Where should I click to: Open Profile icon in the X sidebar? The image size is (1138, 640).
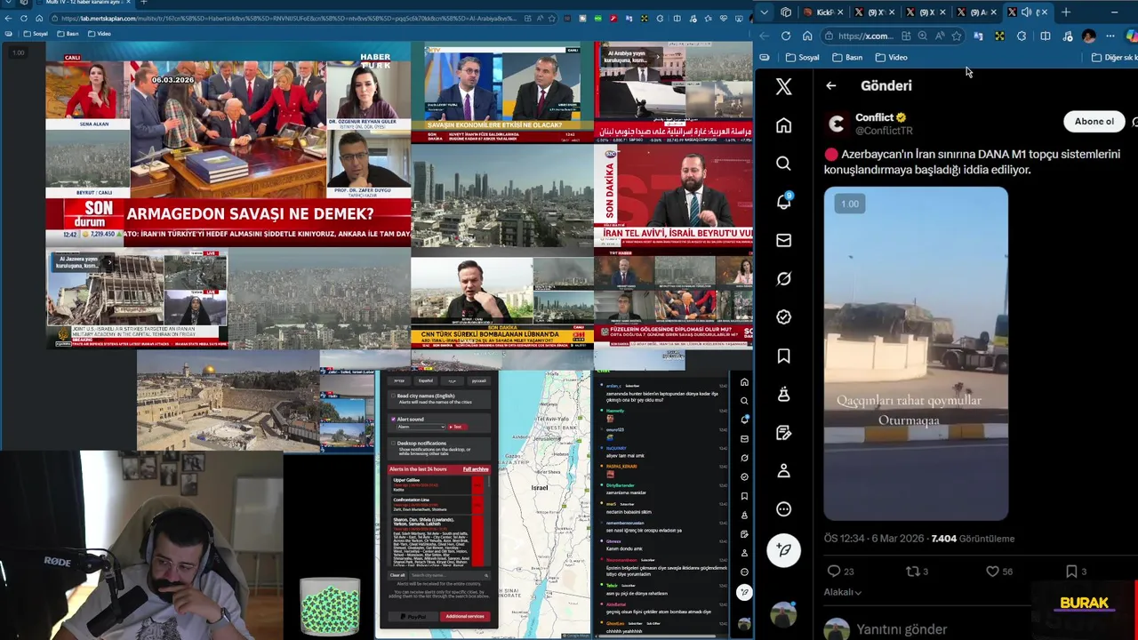click(783, 470)
